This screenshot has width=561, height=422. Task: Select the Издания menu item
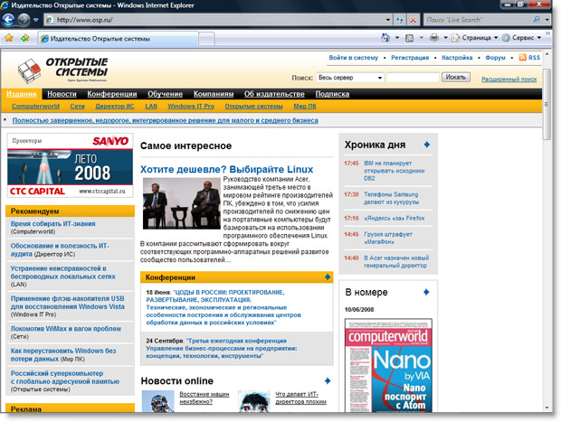[x=22, y=94]
